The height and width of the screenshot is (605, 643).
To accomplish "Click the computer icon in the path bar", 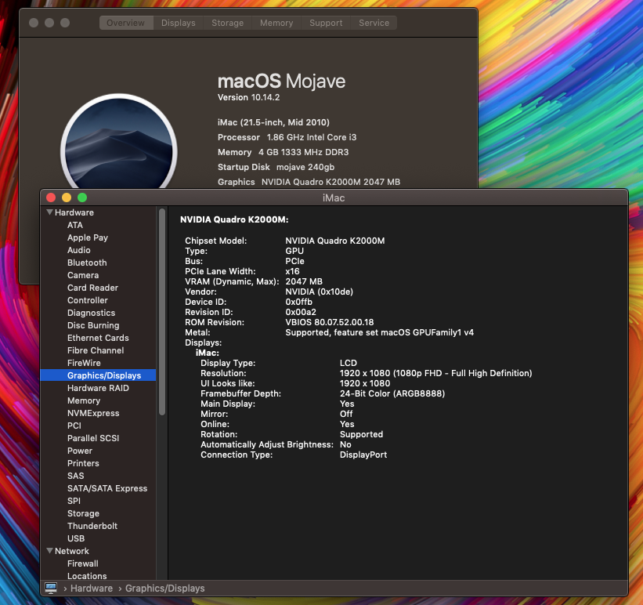I will point(51,588).
